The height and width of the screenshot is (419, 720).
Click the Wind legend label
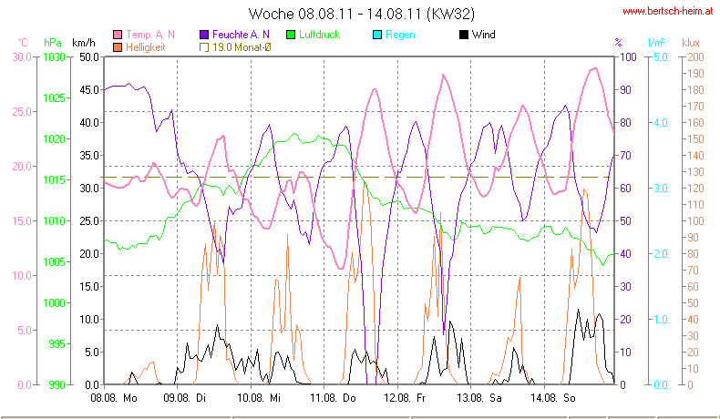(484, 35)
